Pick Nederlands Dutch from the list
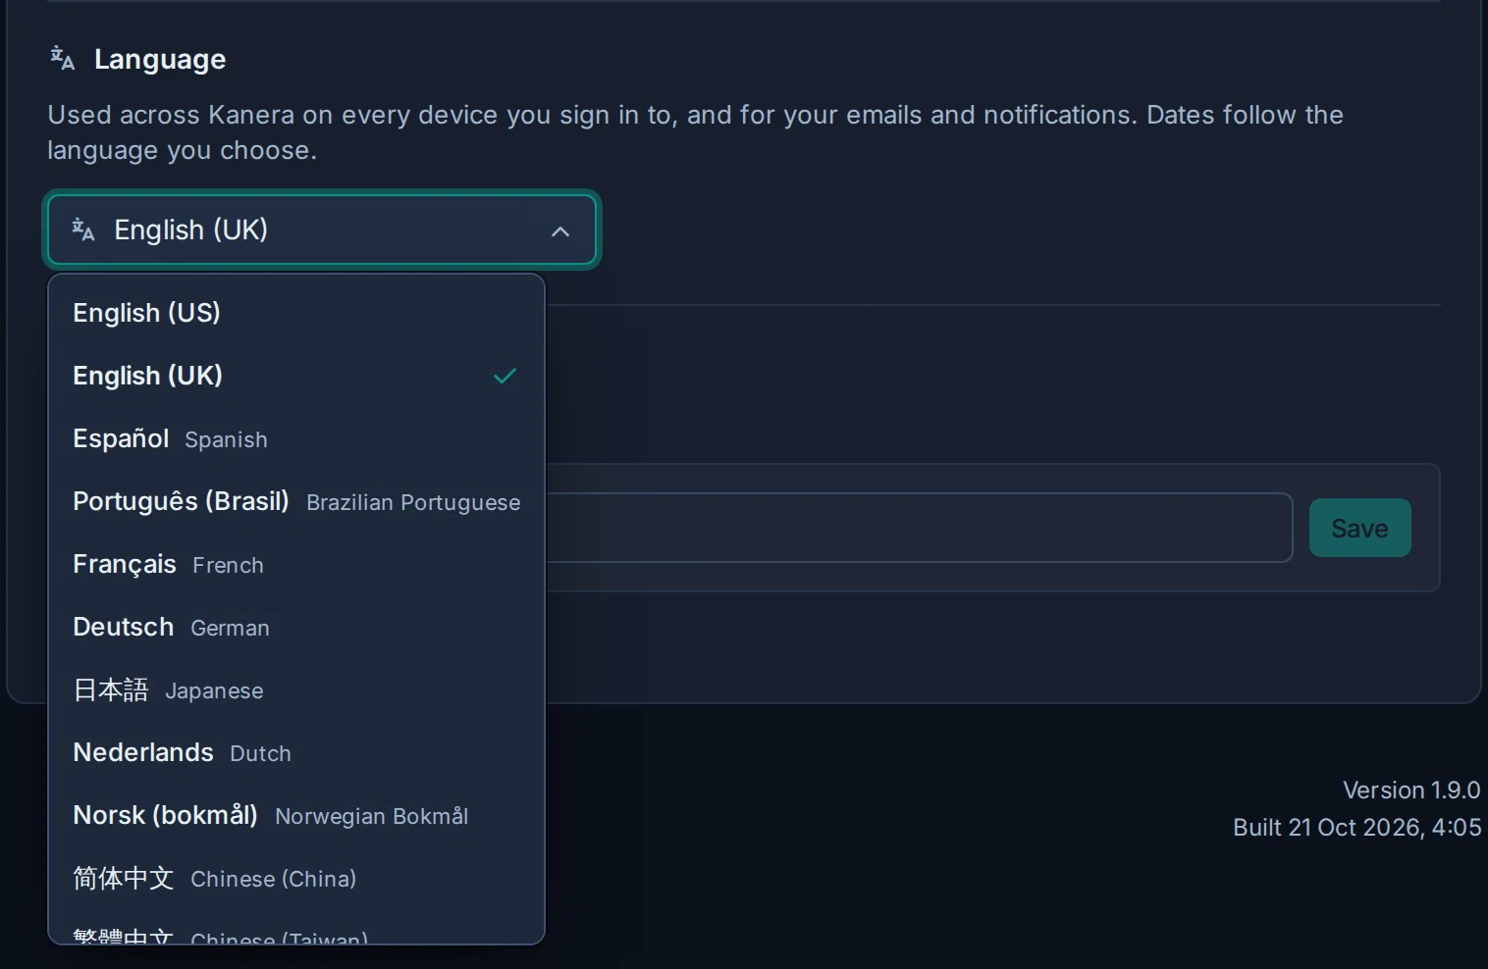Screen dimensions: 1488x969 click(x=296, y=752)
